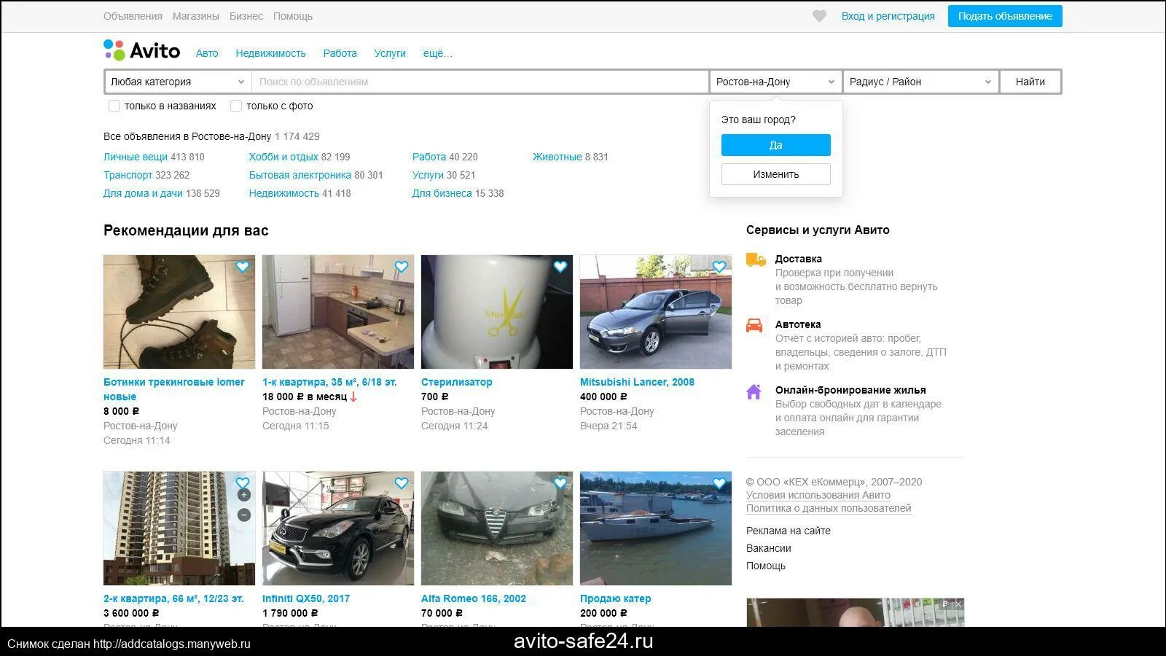Go to the Авто section
The height and width of the screenshot is (656, 1166).
tap(207, 53)
